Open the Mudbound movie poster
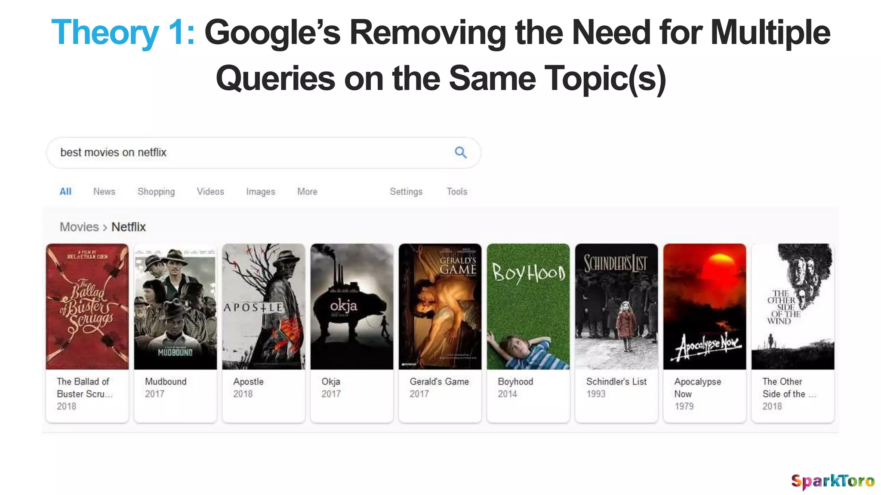881x495 pixels. [x=176, y=306]
